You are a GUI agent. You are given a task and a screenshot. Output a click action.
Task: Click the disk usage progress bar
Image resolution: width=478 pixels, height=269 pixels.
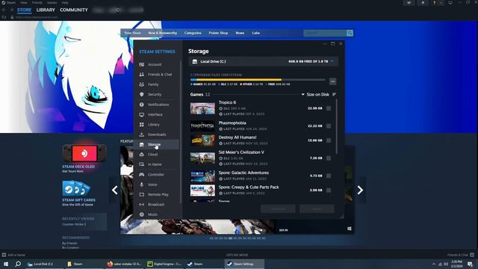tap(258, 80)
